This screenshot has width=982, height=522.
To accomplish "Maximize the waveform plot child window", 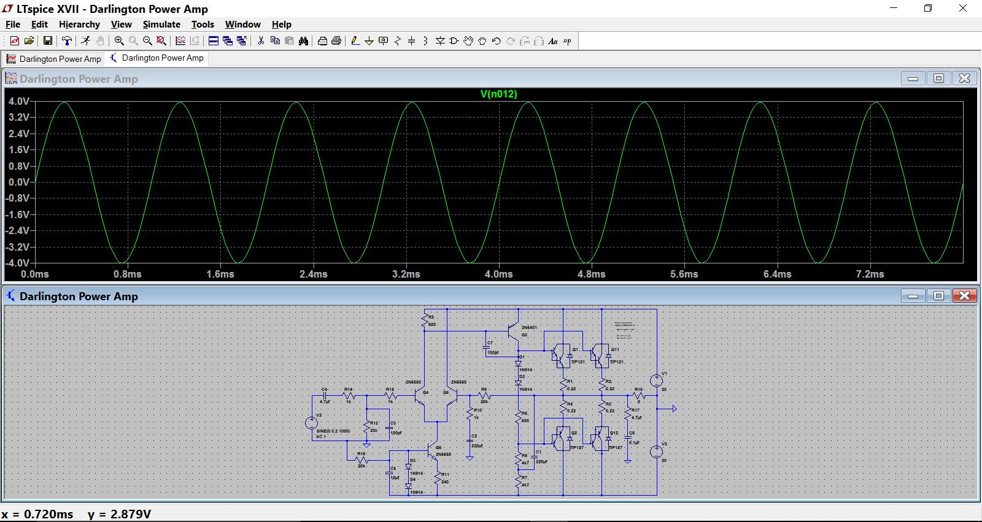I will point(938,78).
